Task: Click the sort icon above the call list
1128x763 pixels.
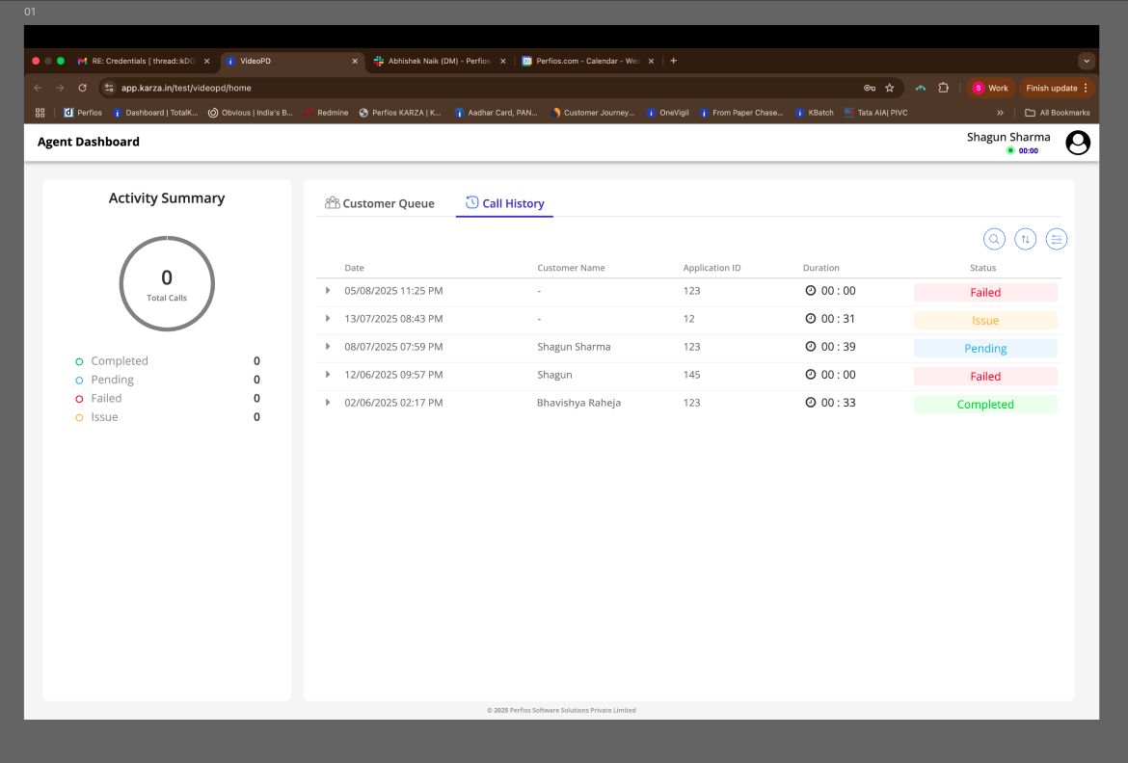Action: [x=1025, y=238]
